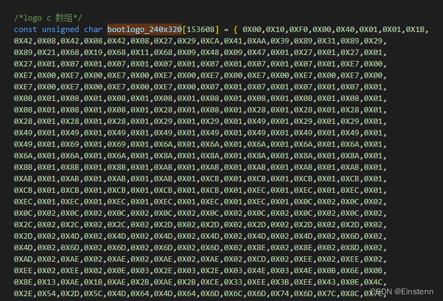The height and width of the screenshot is (301, 443).
Task: Click the hex value 0X21
Action: click(47, 53)
